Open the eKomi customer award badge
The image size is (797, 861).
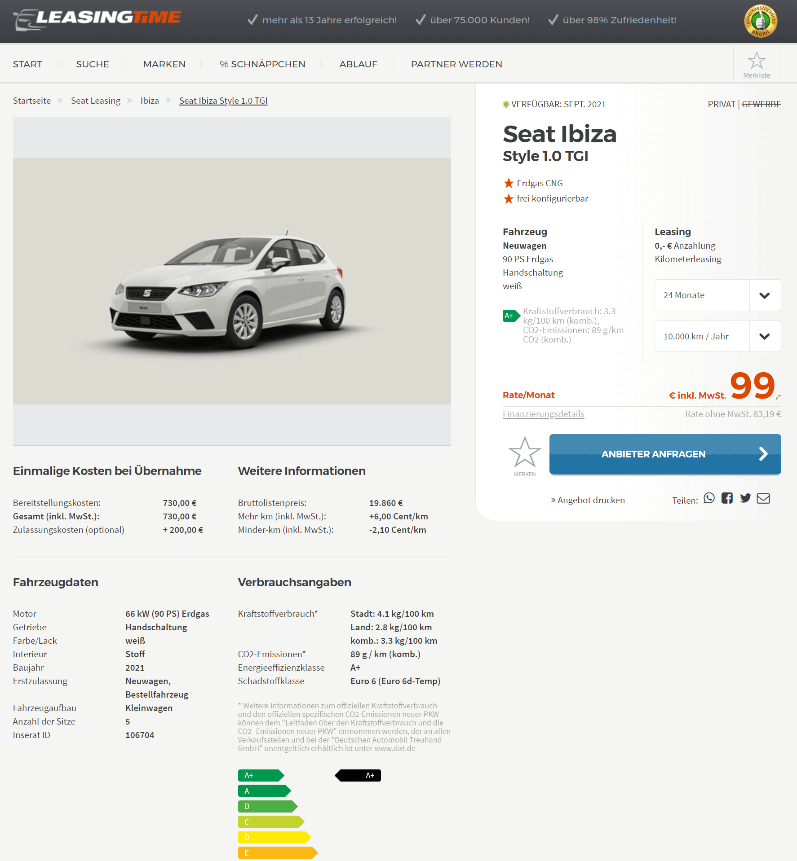point(760,21)
